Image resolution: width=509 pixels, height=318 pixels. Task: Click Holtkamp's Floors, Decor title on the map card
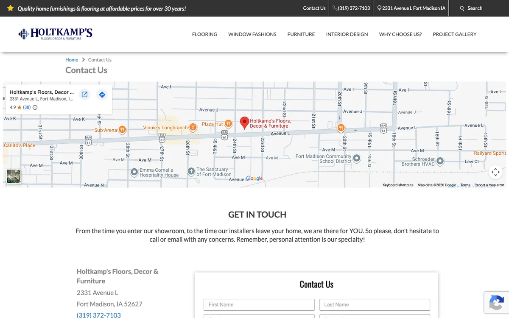[x=42, y=92]
